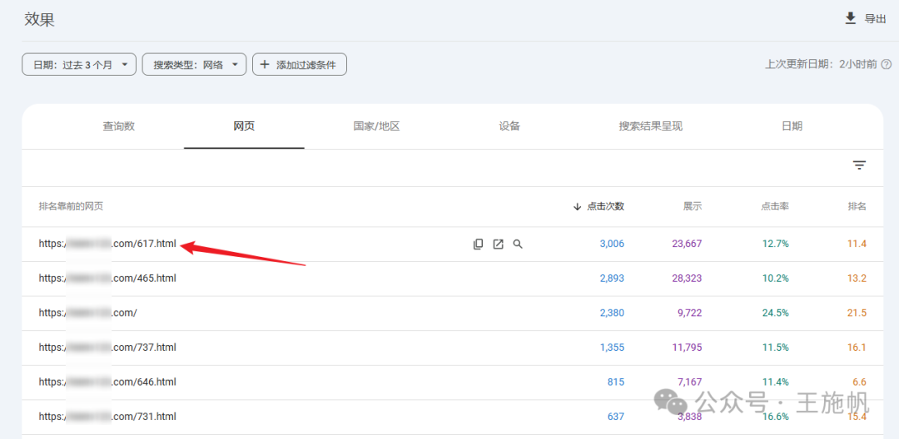
Task: Open the date past 3 months dropdown
Action: [79, 64]
